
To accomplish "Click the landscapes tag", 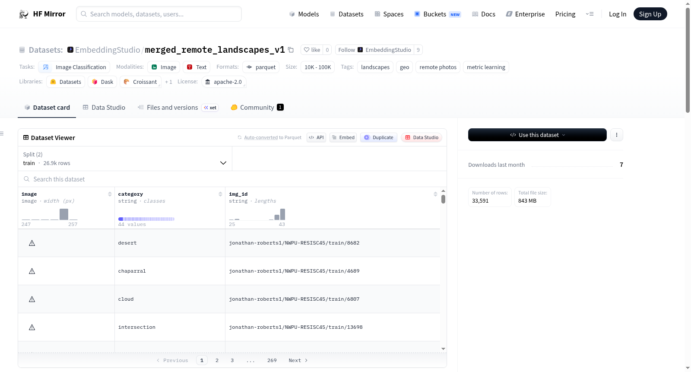I will (x=375, y=67).
